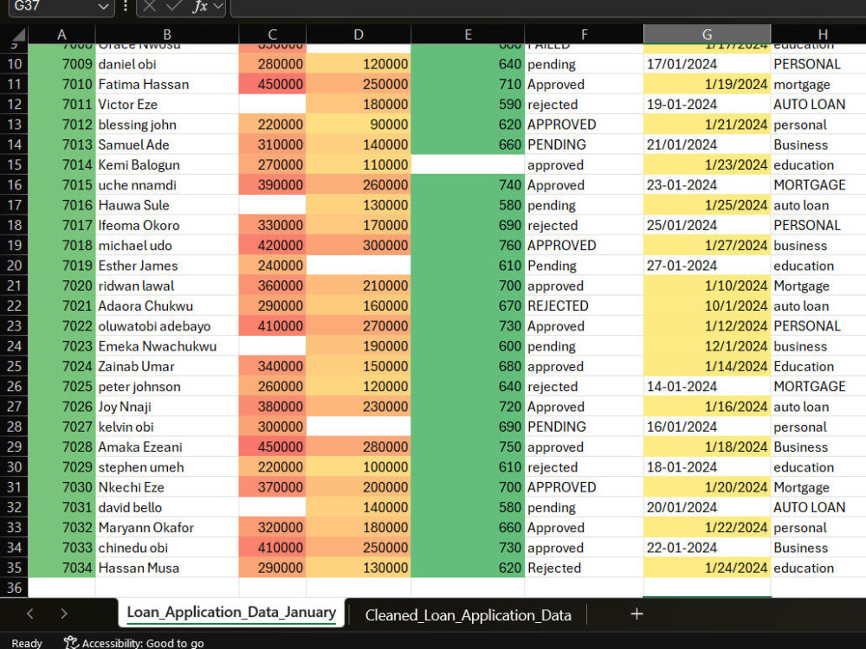The height and width of the screenshot is (649, 866).
Task: Click into the formula bar input
Action: click(x=546, y=7)
